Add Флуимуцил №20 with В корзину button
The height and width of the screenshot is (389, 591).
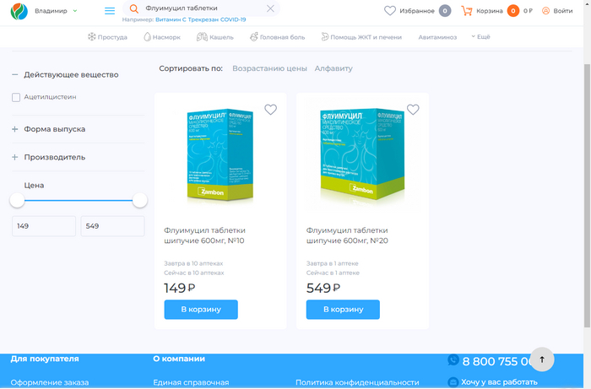coord(343,310)
